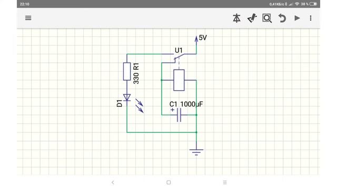The image size is (337, 190).
Task: Tap the Wi-Fi status icon
Action: [297, 4]
